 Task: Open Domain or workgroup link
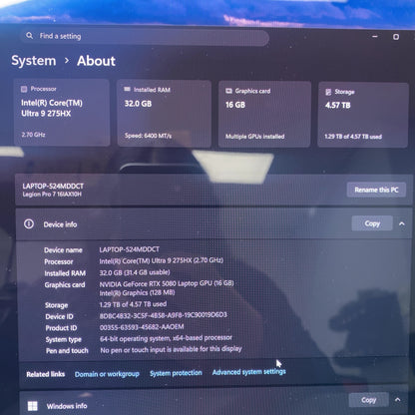click(x=107, y=374)
